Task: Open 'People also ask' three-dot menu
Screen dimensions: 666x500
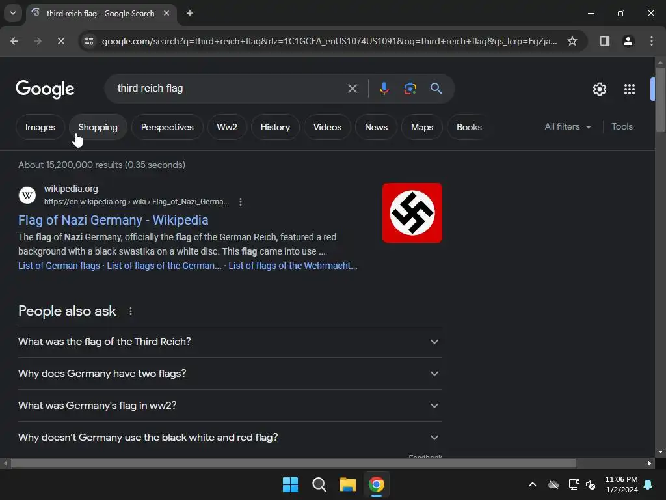Action: [130, 311]
